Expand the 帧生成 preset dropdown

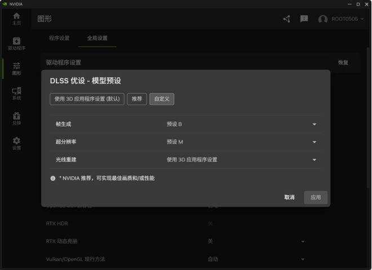click(x=314, y=125)
